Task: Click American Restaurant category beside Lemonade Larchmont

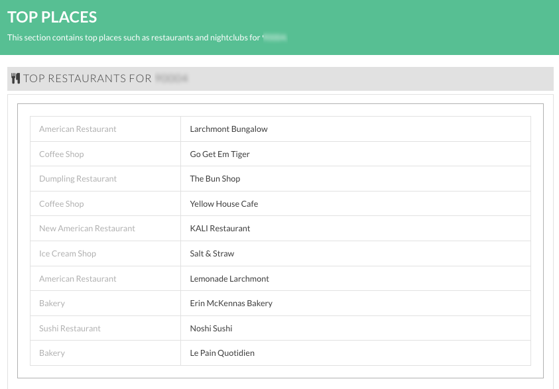Action: pyautogui.click(x=78, y=278)
